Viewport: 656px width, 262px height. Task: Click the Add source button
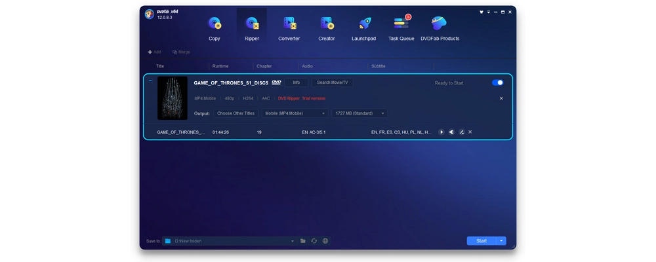(154, 52)
